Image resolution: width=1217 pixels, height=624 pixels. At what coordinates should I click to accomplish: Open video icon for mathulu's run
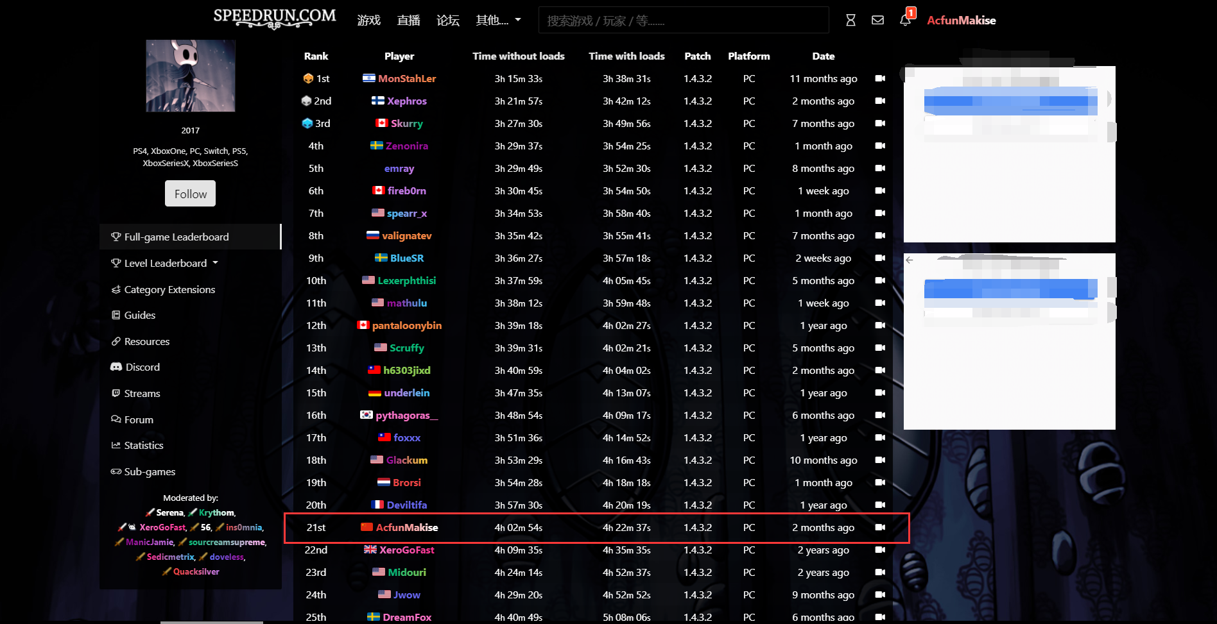click(x=880, y=303)
